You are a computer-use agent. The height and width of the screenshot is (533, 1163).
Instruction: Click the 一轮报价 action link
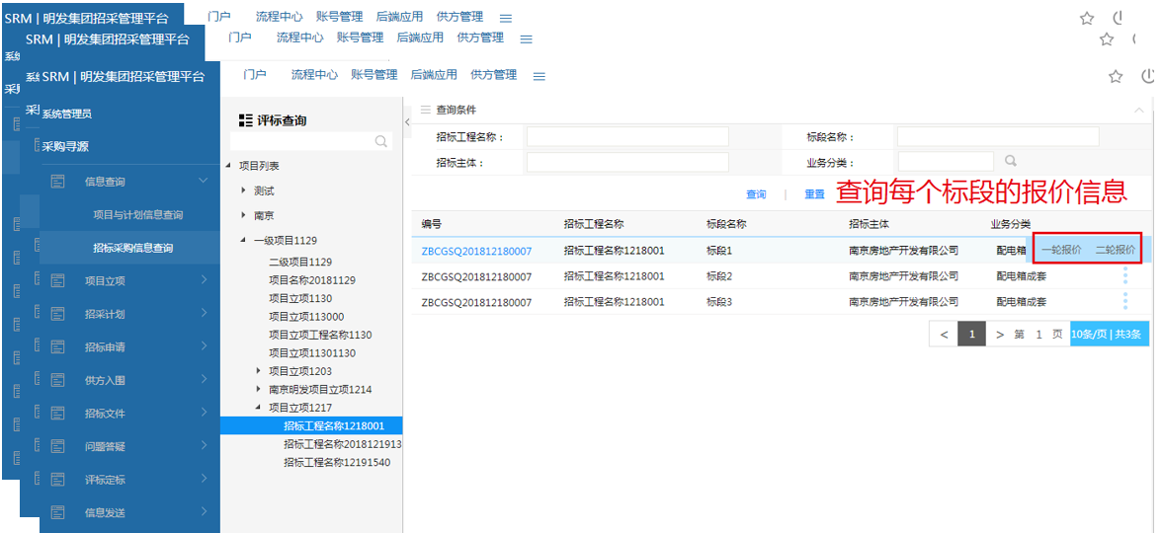coord(1061,250)
